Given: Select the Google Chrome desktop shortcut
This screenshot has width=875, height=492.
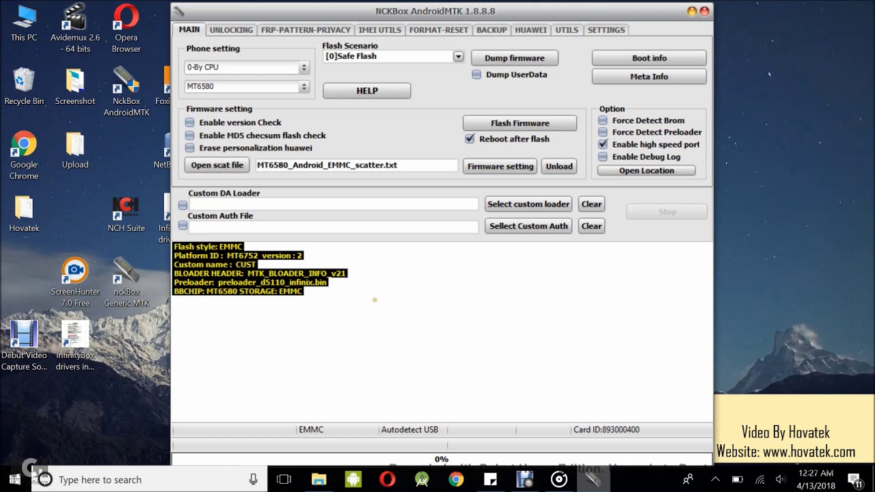Looking at the screenshot, I should point(24,156).
